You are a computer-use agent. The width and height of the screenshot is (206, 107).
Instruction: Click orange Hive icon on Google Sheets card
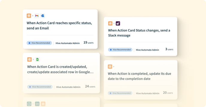click(29, 59)
